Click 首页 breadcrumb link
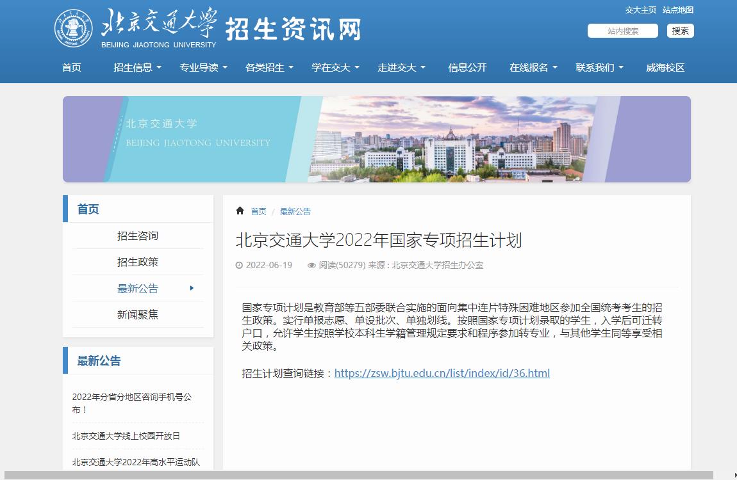 258,211
